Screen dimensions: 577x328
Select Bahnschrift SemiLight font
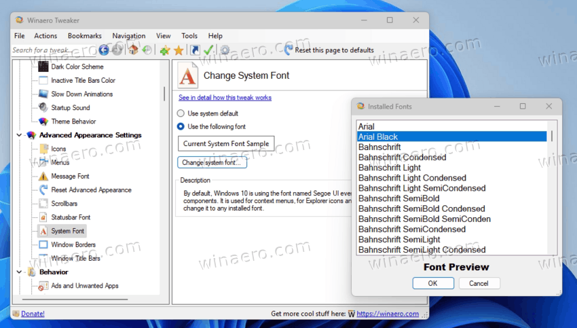point(452,240)
